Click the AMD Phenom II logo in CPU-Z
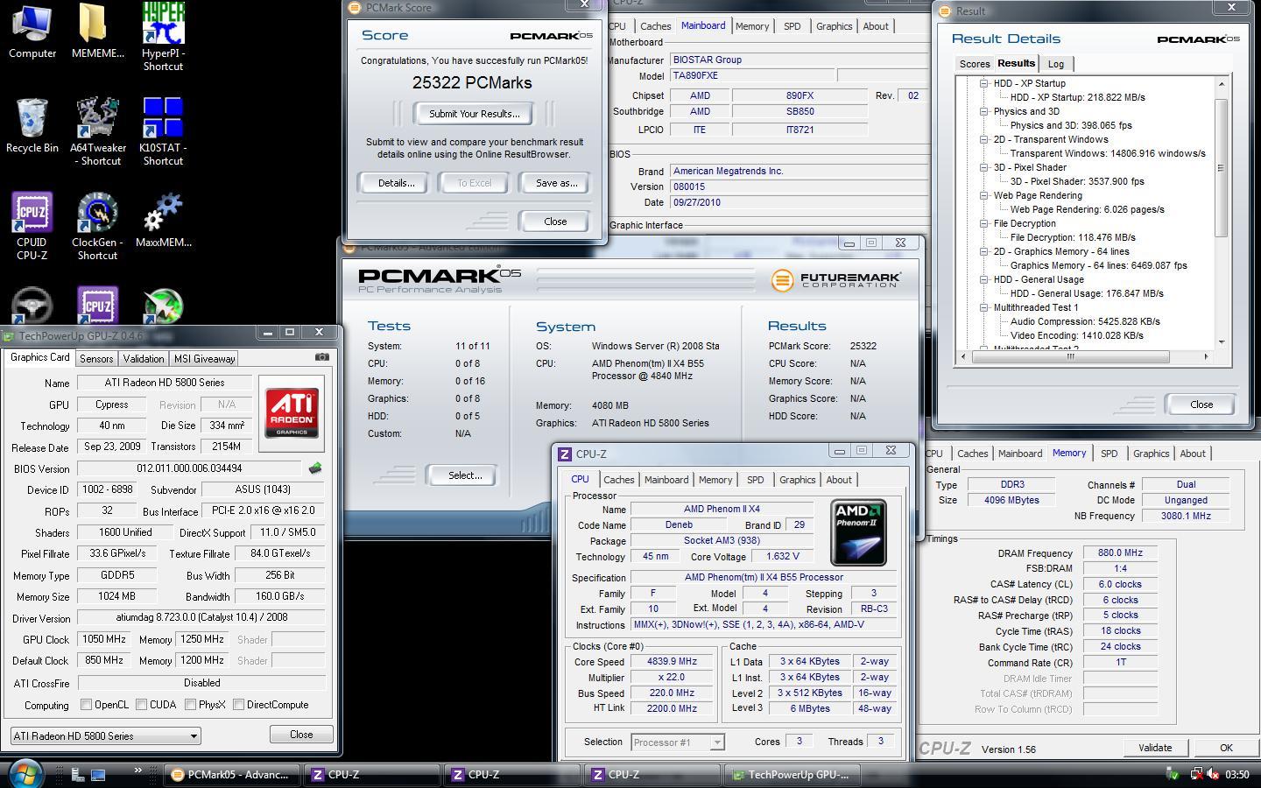The height and width of the screenshot is (788, 1261). [x=858, y=532]
